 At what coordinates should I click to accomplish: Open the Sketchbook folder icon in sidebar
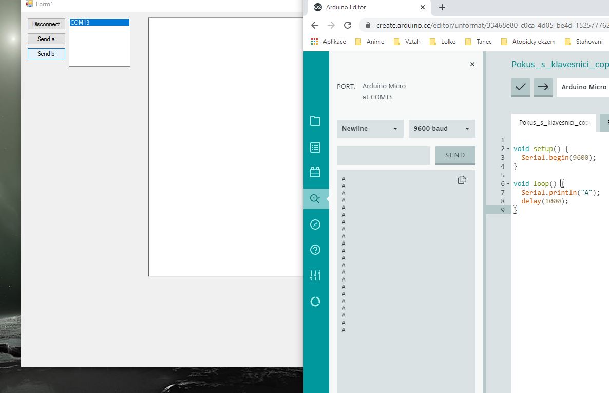[315, 121]
